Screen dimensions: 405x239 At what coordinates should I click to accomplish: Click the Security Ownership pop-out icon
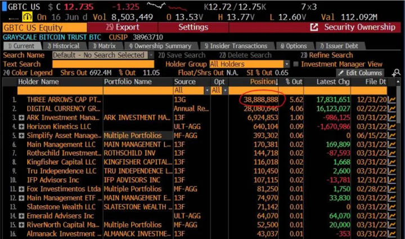click(x=314, y=27)
